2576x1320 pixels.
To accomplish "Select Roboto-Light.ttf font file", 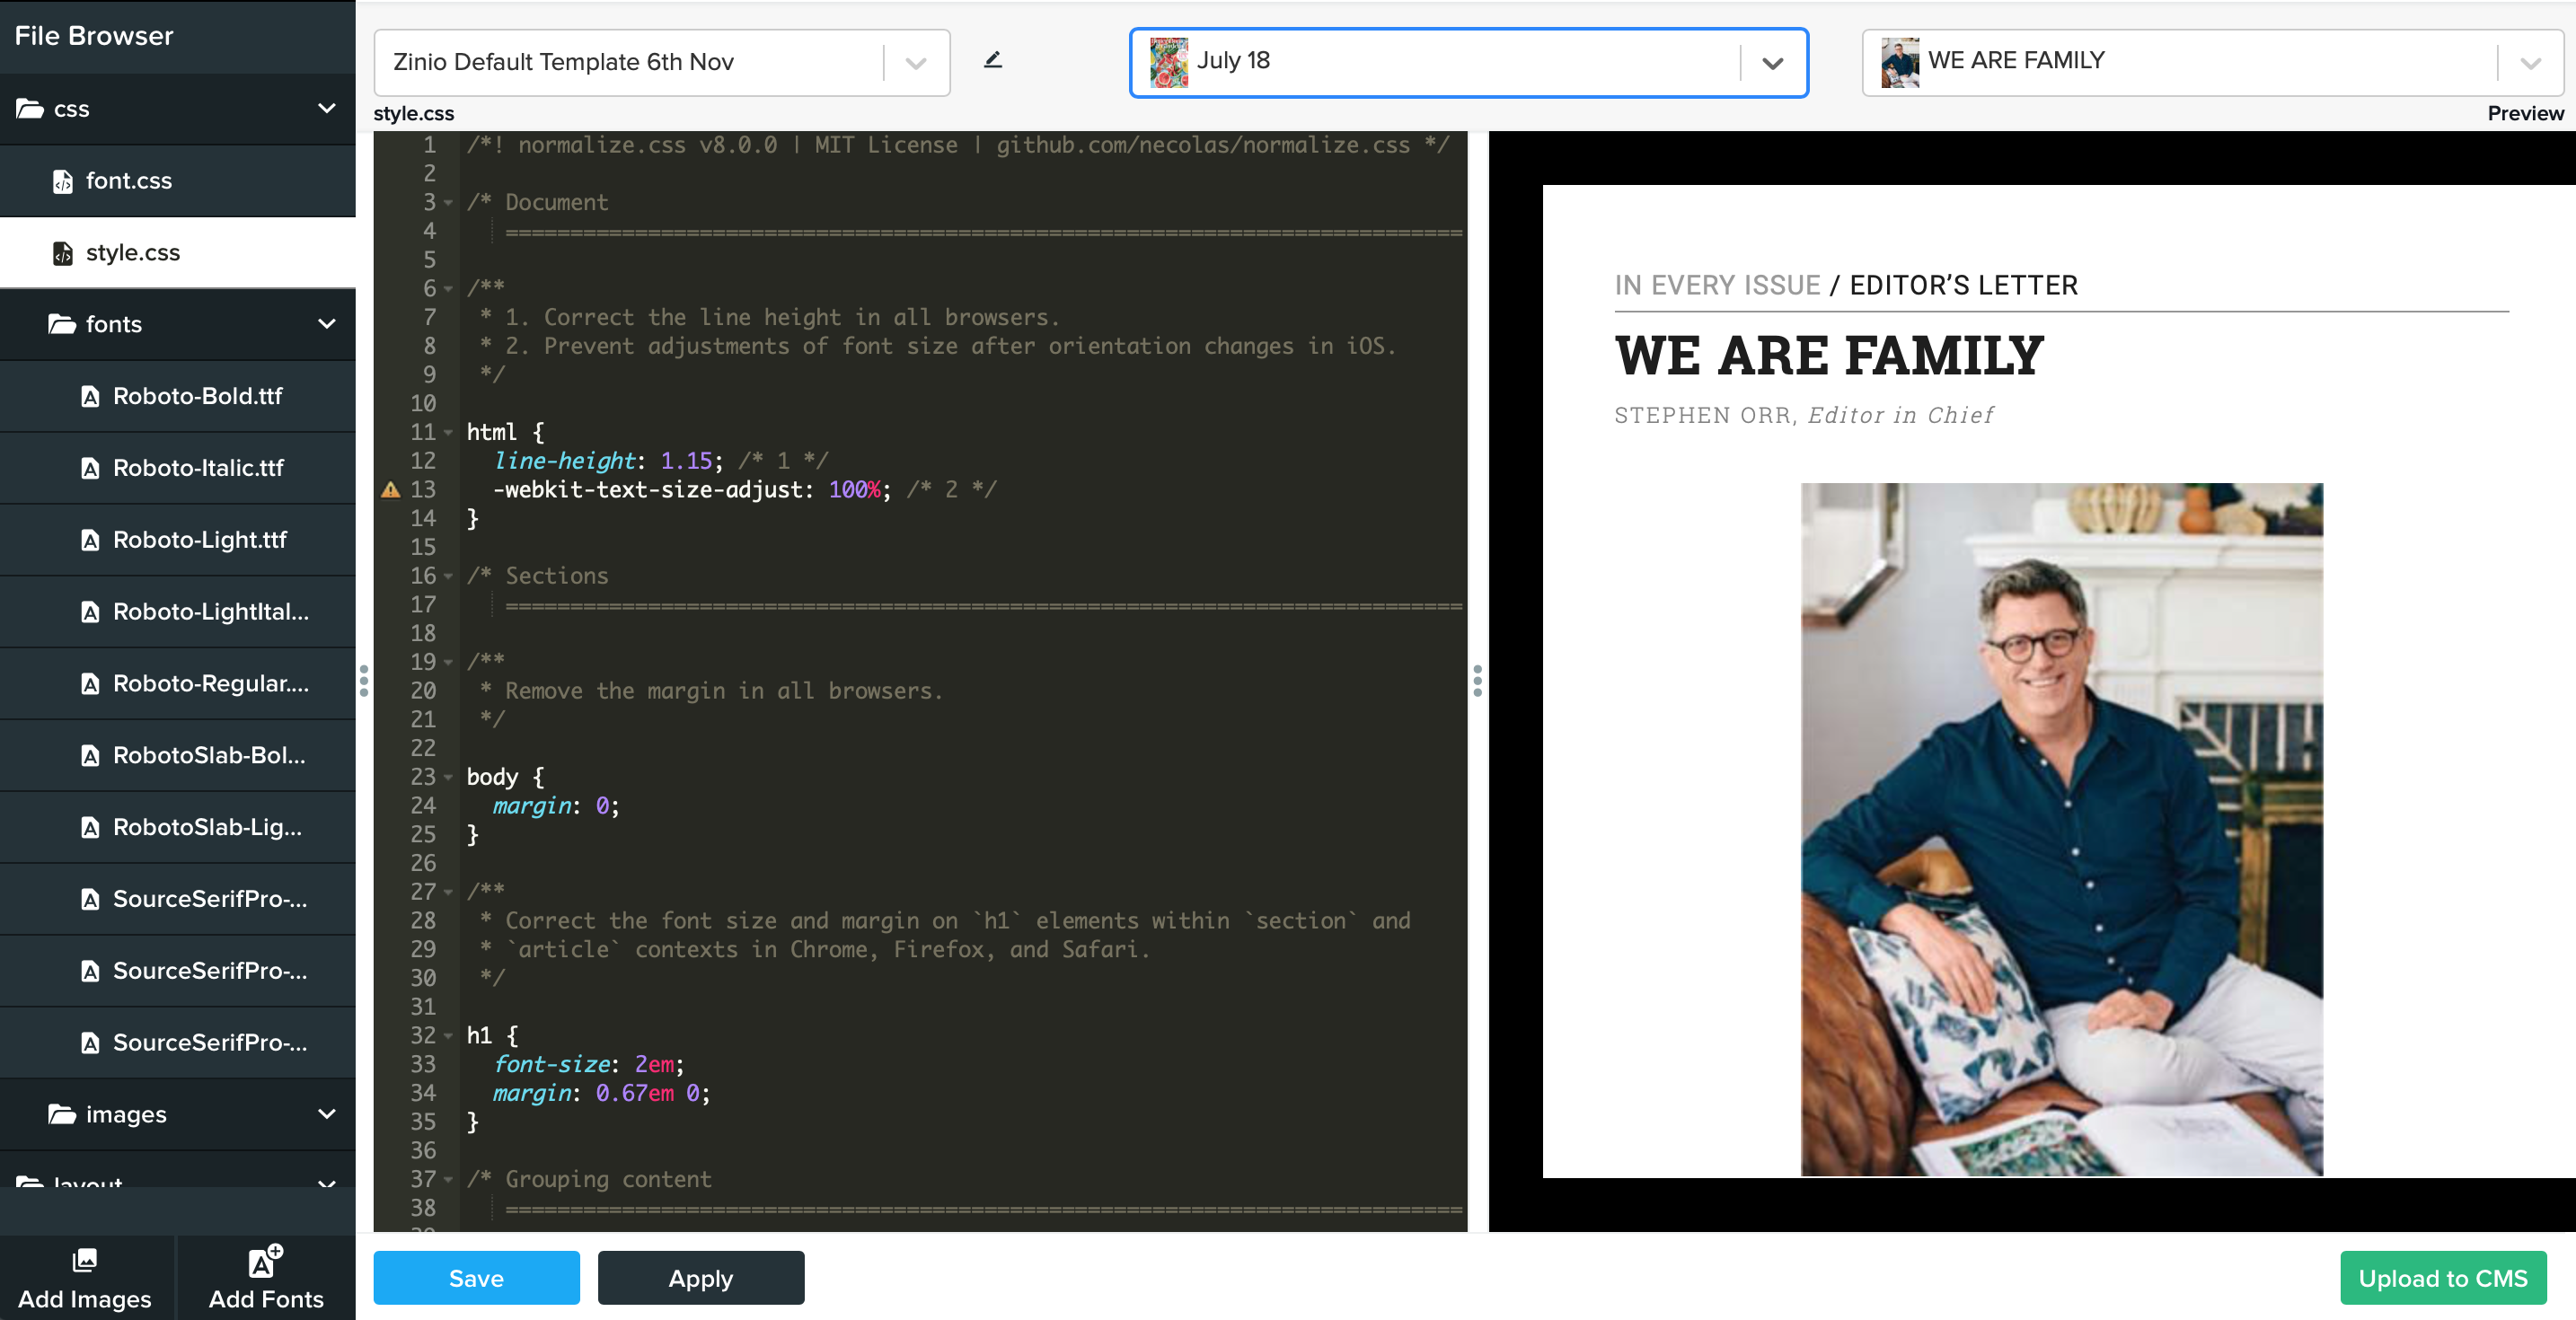I will click(x=178, y=540).
